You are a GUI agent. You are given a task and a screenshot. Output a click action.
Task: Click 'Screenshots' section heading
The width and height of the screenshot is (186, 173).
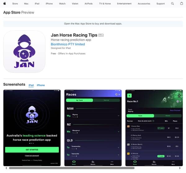(x=14, y=84)
